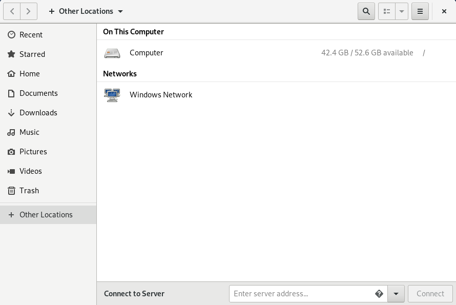Open the hamburger main menu
The height and width of the screenshot is (305, 456).
(x=420, y=11)
